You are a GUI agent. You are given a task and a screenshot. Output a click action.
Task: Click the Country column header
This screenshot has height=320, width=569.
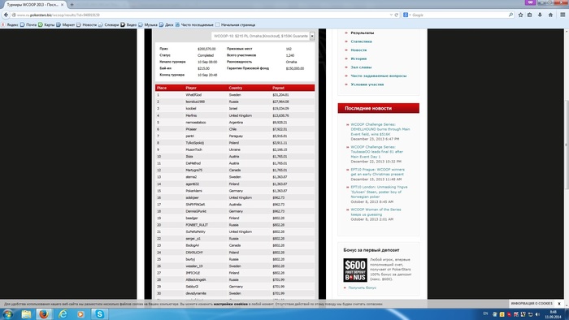point(235,88)
